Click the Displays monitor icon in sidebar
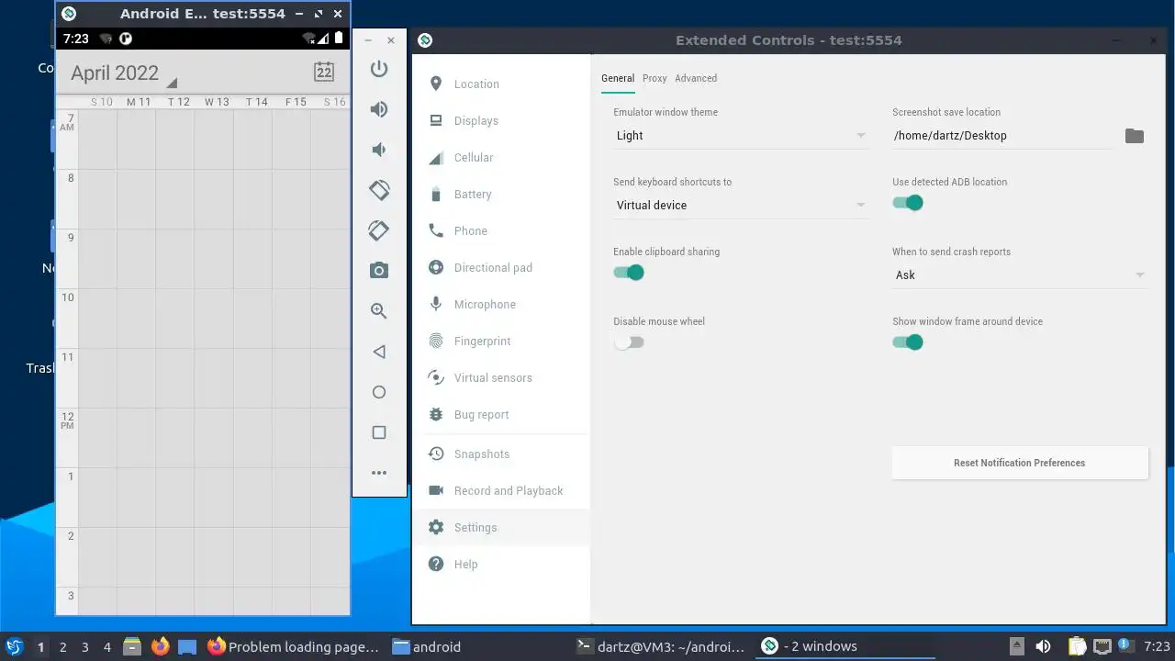Image resolution: width=1175 pixels, height=661 pixels. (436, 120)
